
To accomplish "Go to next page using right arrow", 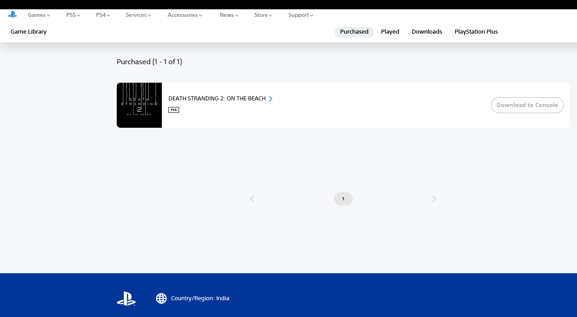I will [x=434, y=199].
